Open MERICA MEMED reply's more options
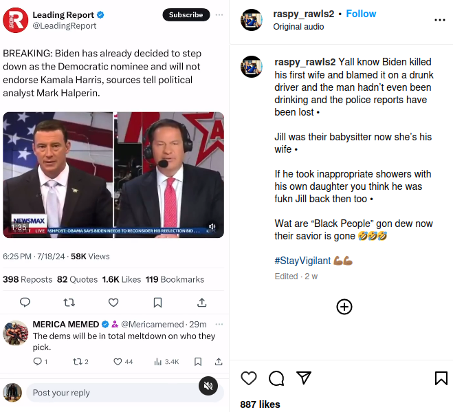This screenshot has width=453, height=412. (x=219, y=324)
